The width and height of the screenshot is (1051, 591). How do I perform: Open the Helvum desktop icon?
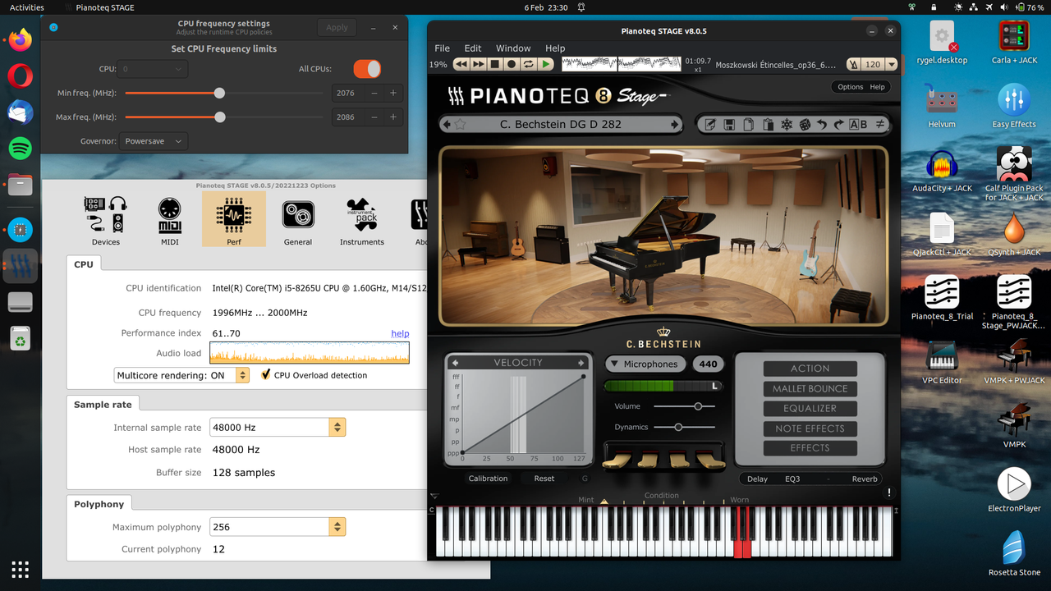(x=942, y=106)
